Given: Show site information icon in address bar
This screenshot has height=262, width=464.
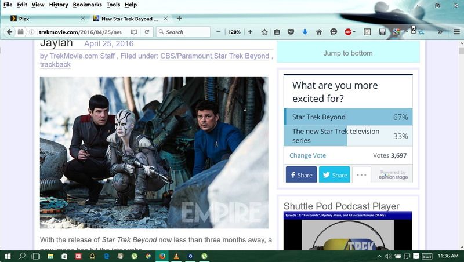Looking at the screenshot, I should 32,32.
